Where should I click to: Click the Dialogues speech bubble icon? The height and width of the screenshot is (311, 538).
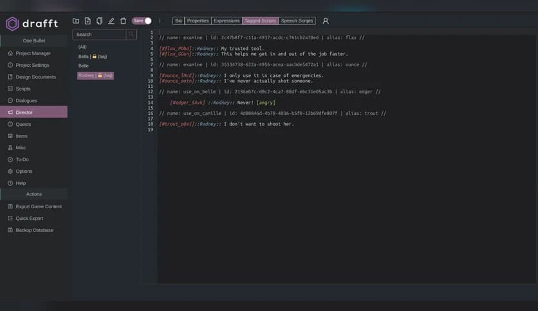pyautogui.click(x=10, y=100)
